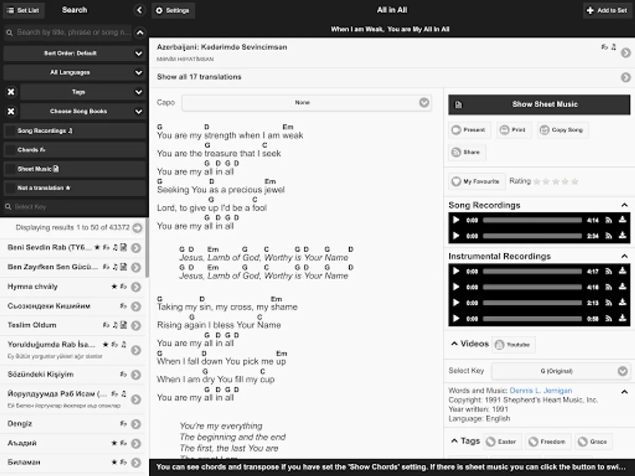Click Show Sheet Music

(539, 105)
